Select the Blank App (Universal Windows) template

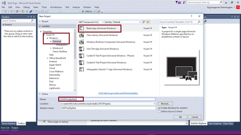pos(119,28)
